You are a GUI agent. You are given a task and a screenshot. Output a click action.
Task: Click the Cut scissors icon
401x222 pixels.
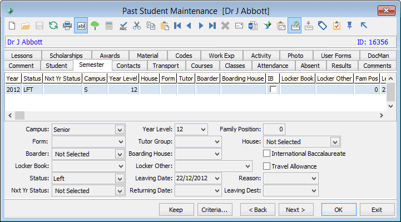(x=137, y=26)
